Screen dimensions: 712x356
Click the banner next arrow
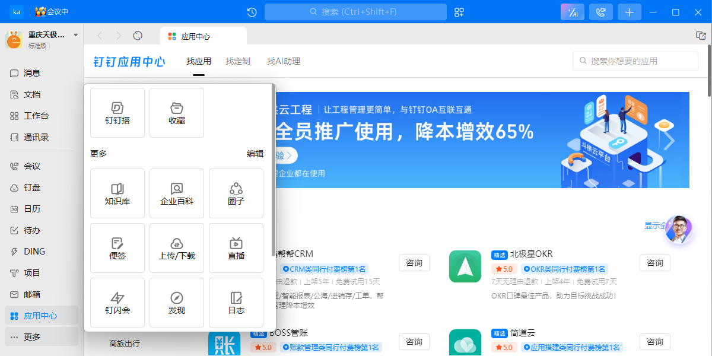670,141
